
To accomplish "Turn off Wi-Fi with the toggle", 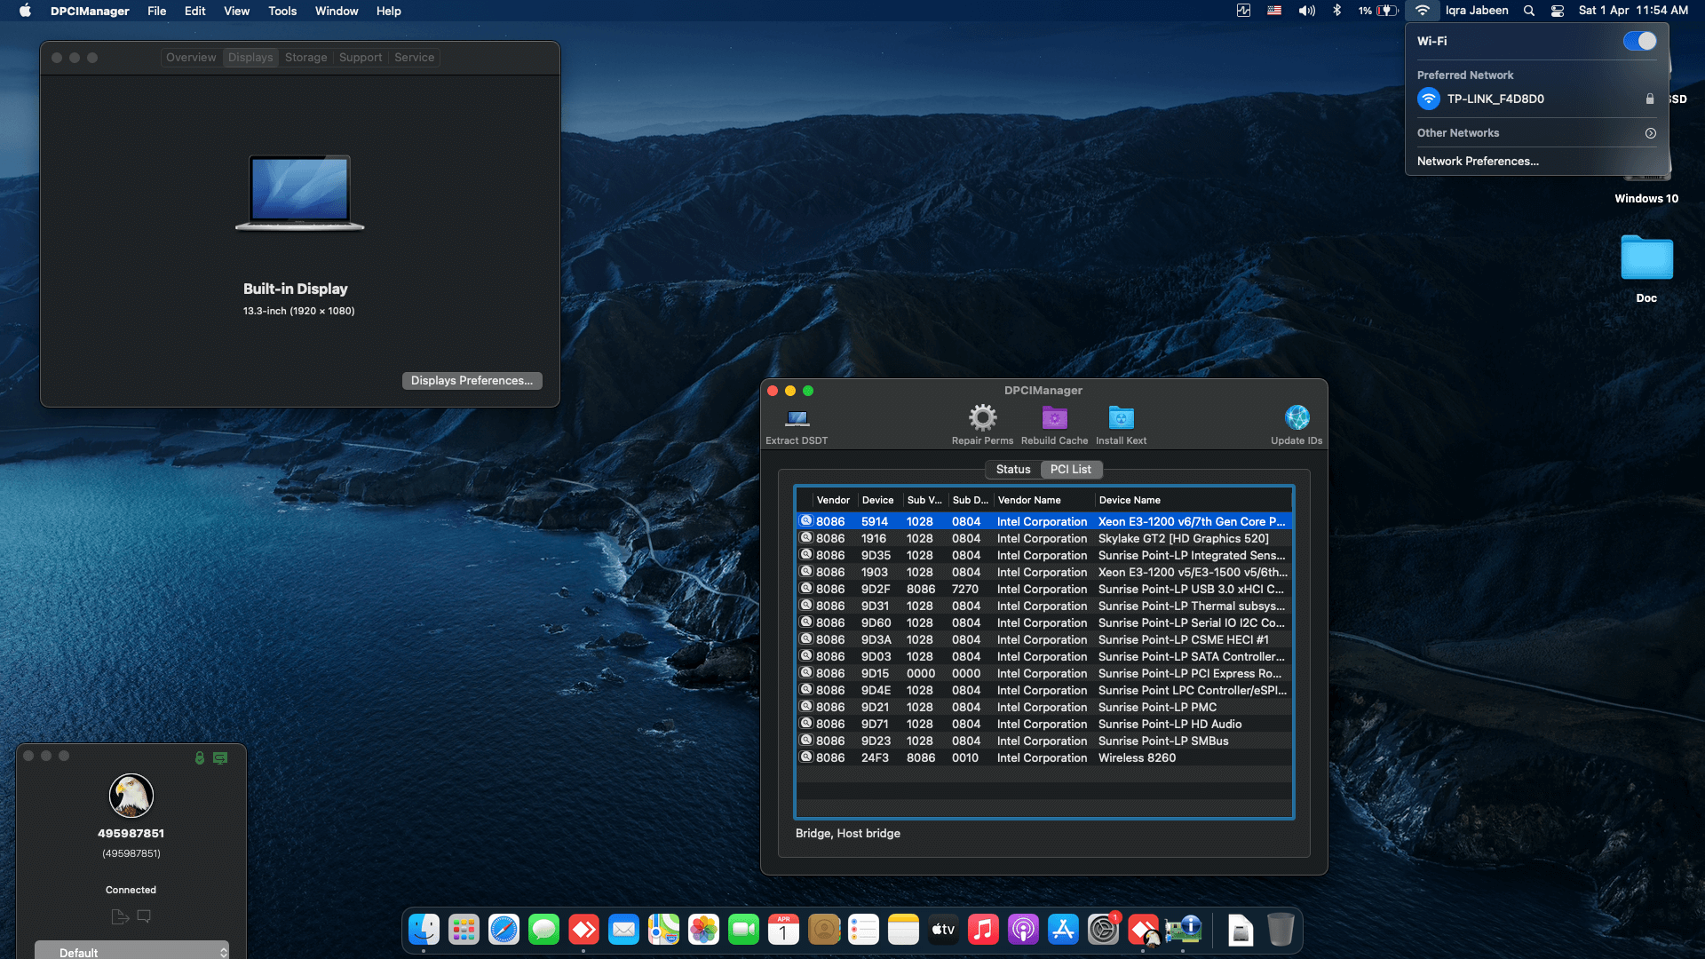I will [x=1639, y=40].
